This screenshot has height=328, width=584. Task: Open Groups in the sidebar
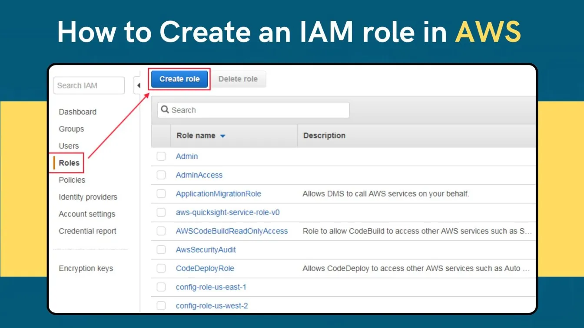71,129
